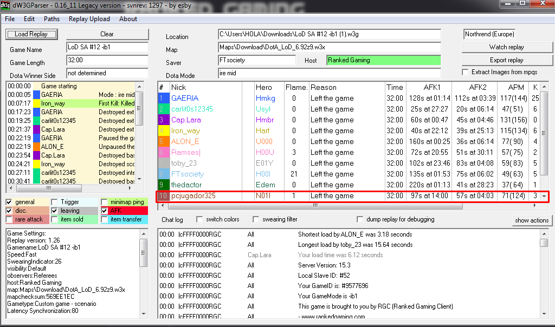The height and width of the screenshot is (327, 555).
Task: Click the Clear button
Action: (107, 34)
